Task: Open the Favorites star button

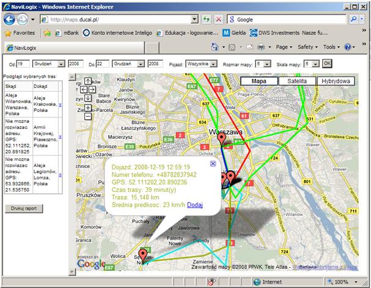Action: coord(20,33)
